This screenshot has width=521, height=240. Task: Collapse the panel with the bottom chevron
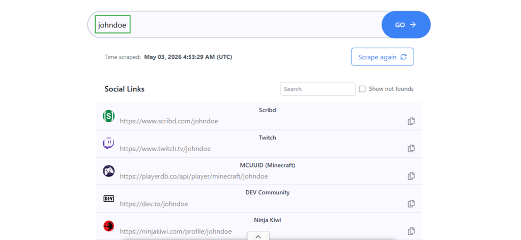(258, 236)
